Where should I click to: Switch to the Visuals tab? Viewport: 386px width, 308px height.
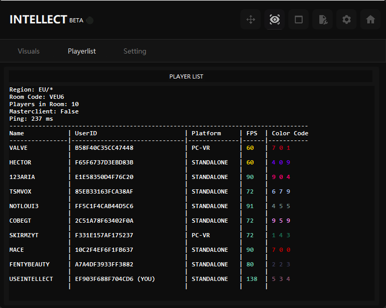pos(29,51)
